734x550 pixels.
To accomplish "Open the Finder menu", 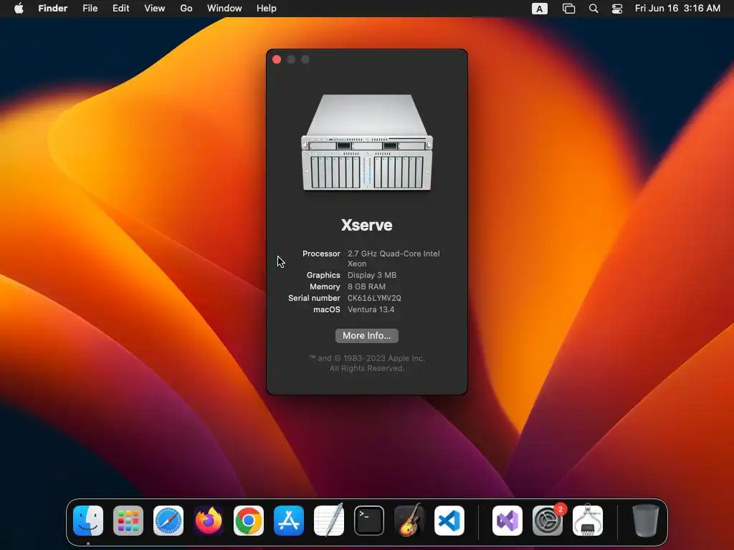I will pyautogui.click(x=53, y=9).
